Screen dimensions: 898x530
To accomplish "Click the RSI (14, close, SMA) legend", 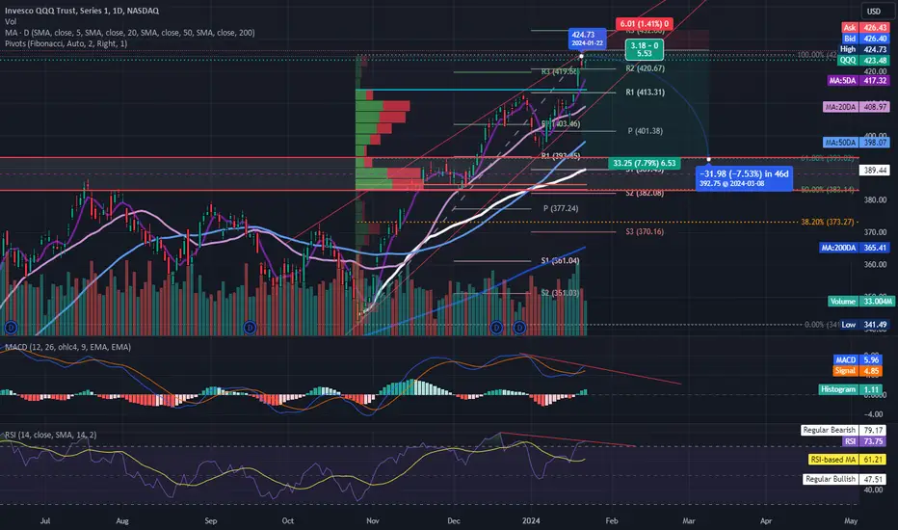I will [x=50, y=435].
